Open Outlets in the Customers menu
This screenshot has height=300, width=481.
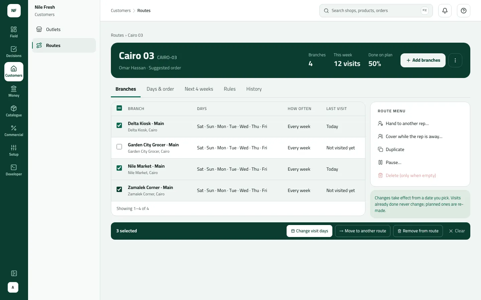click(x=64, y=29)
